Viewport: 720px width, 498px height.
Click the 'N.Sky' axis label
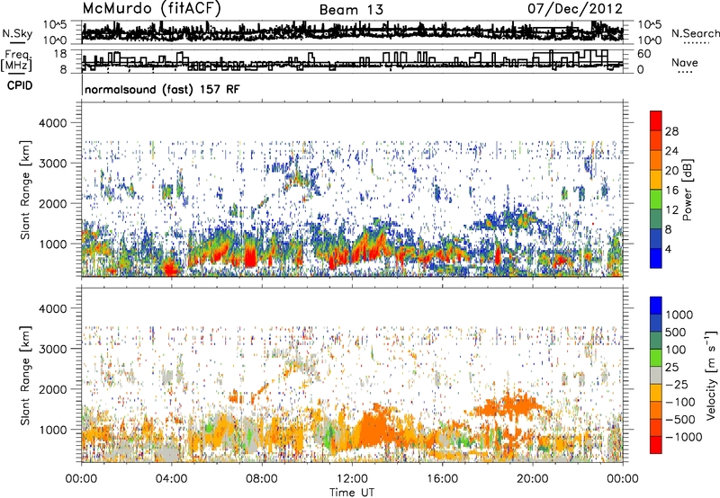click(x=17, y=33)
